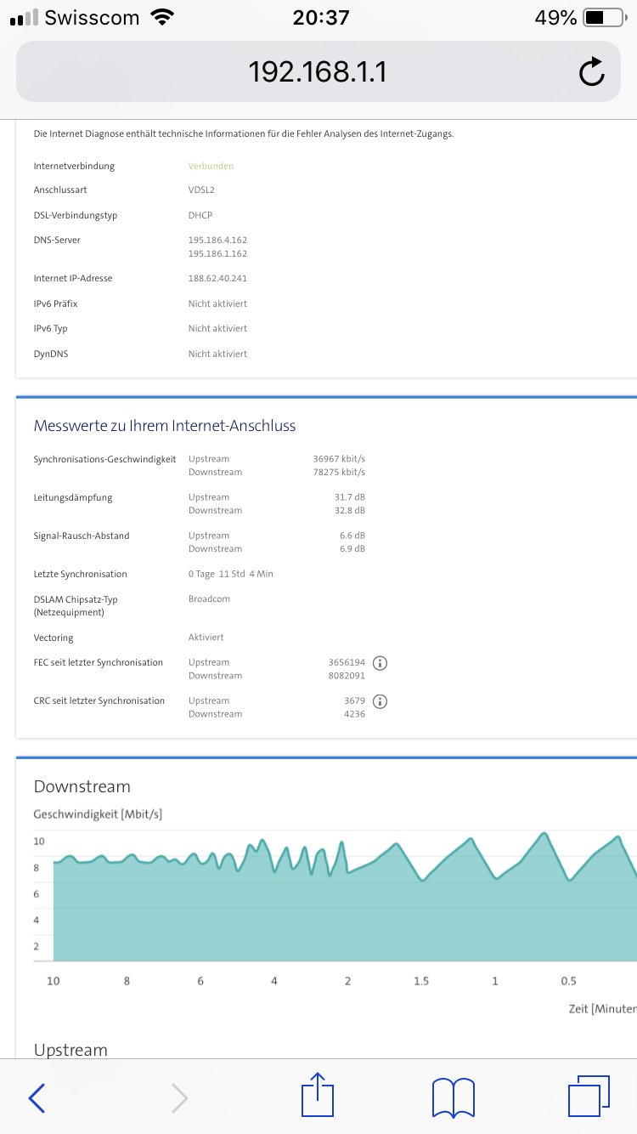The height and width of the screenshot is (1134, 637).
Task: Tap the Messwerte zu Ihrem Internet-Anschluss heading
Action: 165,426
